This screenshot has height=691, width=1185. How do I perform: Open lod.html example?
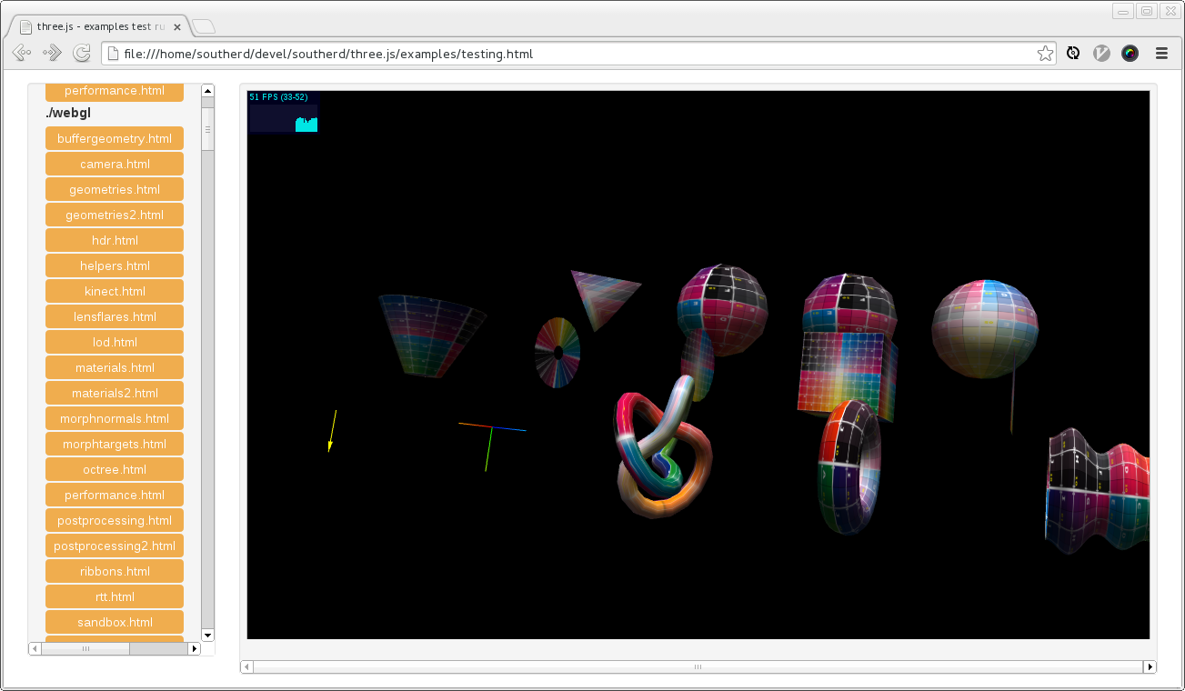pyautogui.click(x=115, y=342)
